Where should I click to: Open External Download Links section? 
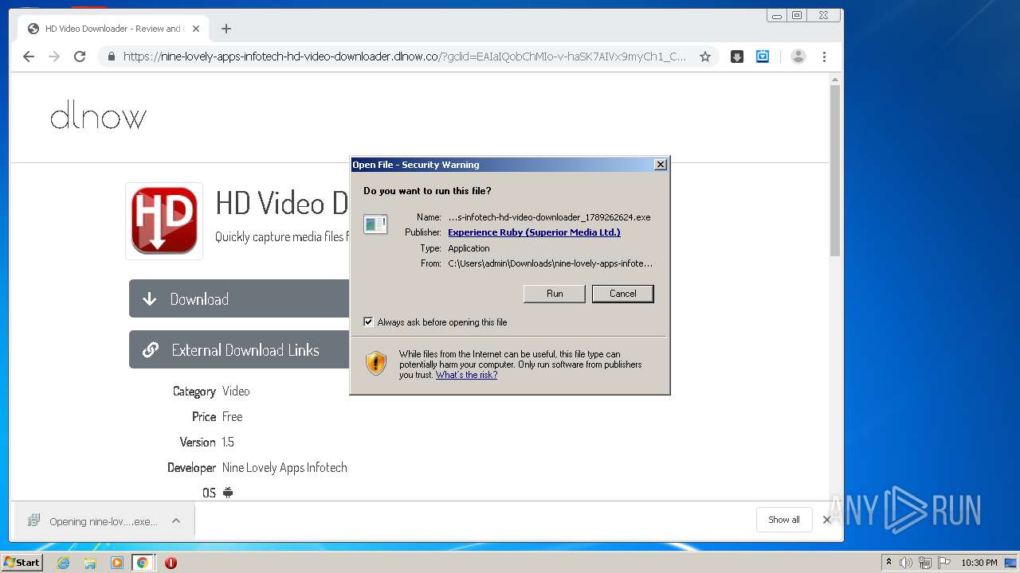point(239,349)
